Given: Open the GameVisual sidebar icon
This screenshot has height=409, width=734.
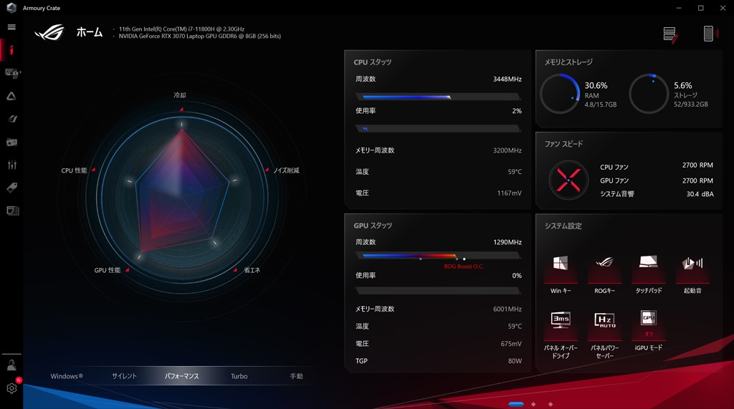Looking at the screenshot, I should coord(11,119).
